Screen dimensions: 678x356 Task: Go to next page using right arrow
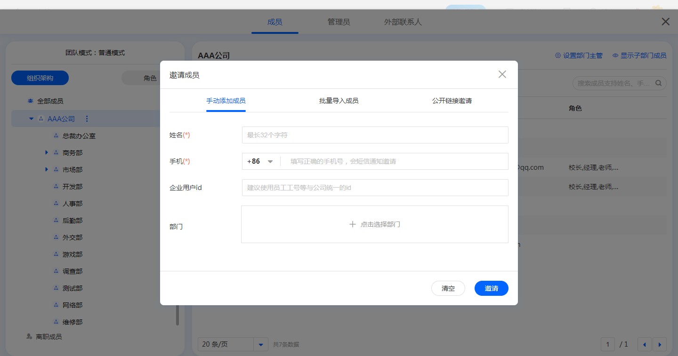click(659, 345)
